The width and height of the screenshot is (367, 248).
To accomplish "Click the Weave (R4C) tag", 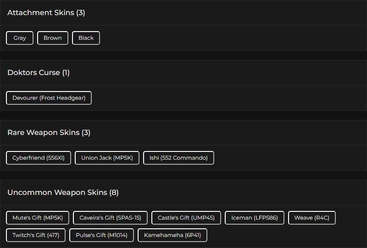I will (312, 218).
